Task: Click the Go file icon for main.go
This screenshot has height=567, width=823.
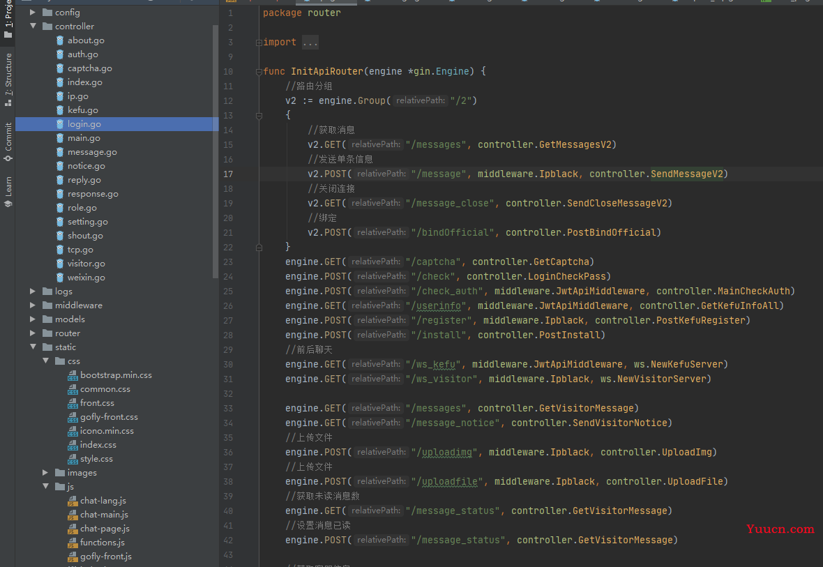Action: pyautogui.click(x=60, y=137)
